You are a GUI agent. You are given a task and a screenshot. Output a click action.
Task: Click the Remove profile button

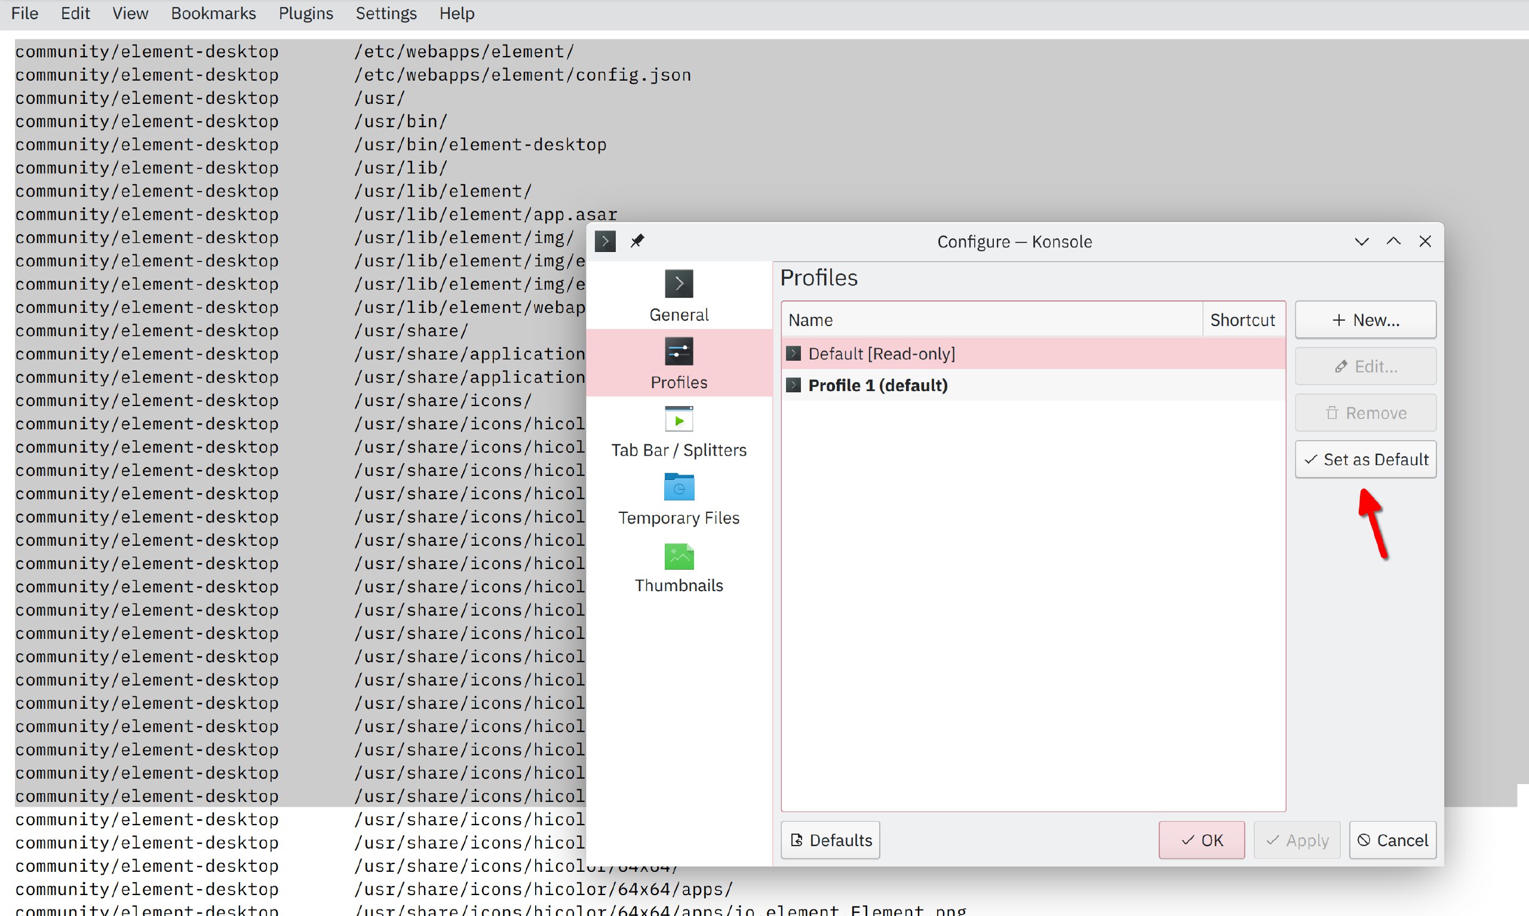1365,413
